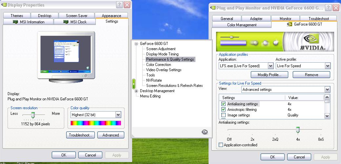Click the NVIDIA logo icon on GeForce 6600 GT tab
The image size is (341, 164).
tap(290, 24)
